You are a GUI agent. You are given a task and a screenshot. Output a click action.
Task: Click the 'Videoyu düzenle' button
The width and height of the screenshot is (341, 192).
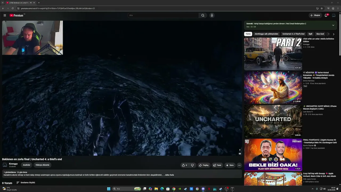[42, 165]
